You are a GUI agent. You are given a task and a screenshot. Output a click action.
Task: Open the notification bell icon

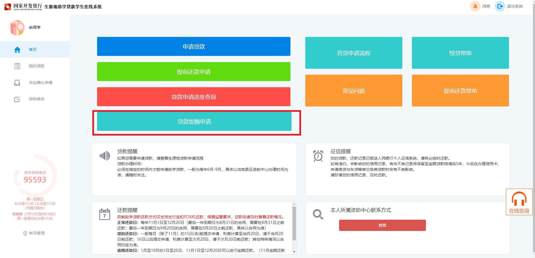(475, 6)
